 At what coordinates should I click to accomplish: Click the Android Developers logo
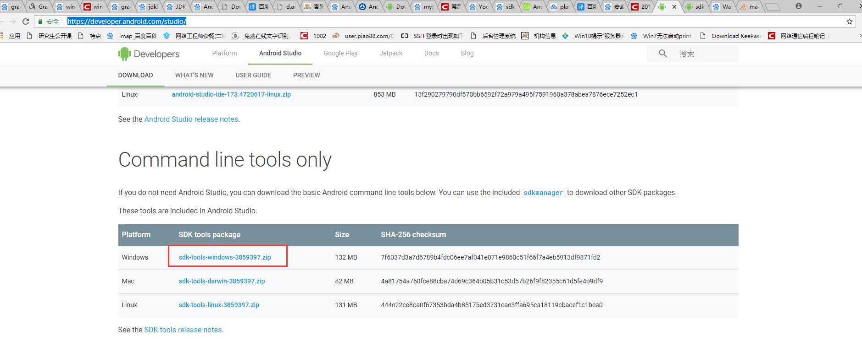click(x=149, y=54)
